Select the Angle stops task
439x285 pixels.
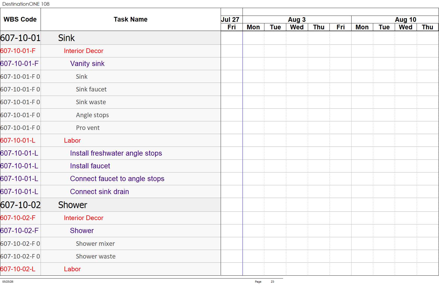click(92, 115)
